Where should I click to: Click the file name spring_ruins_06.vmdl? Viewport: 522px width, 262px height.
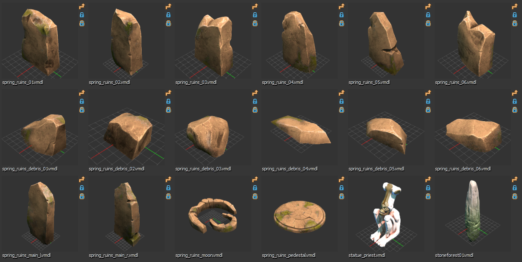[456, 82]
